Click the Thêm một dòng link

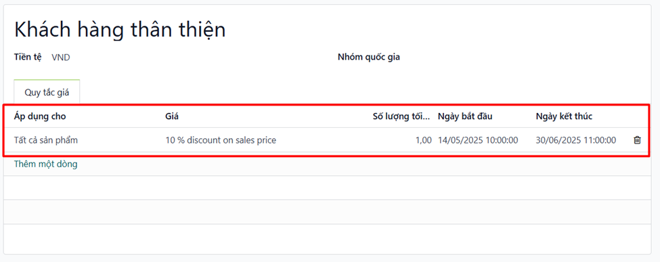(45, 165)
